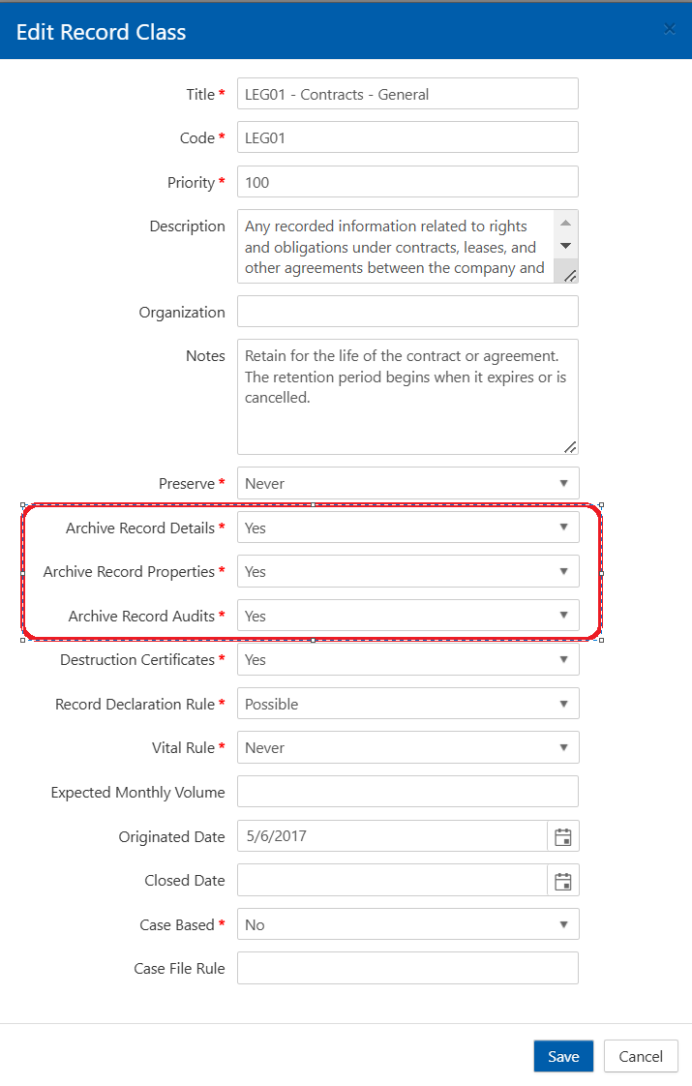Expand Record Declaration Rule dropdown
This screenshot has width=692, height=1086.
coord(407,704)
